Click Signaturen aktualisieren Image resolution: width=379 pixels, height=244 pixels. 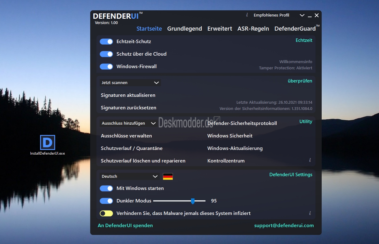[128, 95]
